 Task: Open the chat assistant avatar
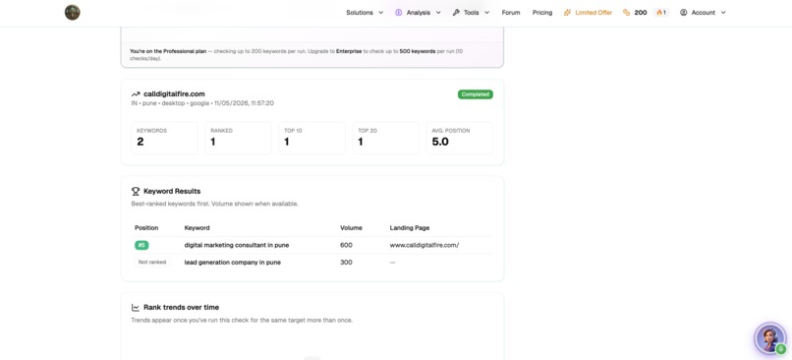point(769,337)
